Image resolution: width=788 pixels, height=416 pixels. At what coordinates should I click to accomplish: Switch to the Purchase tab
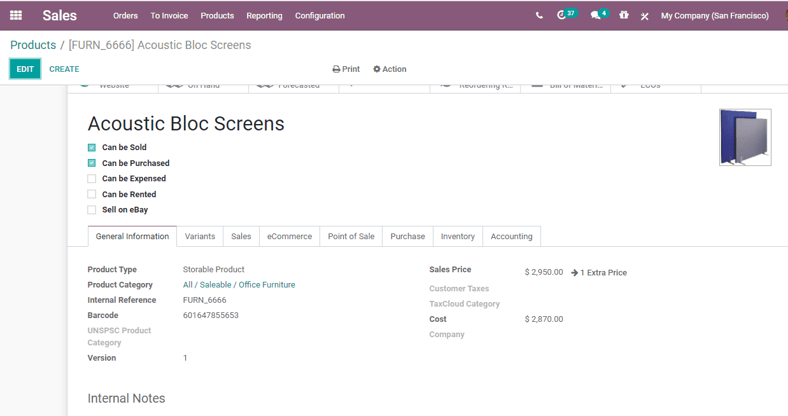coord(407,236)
